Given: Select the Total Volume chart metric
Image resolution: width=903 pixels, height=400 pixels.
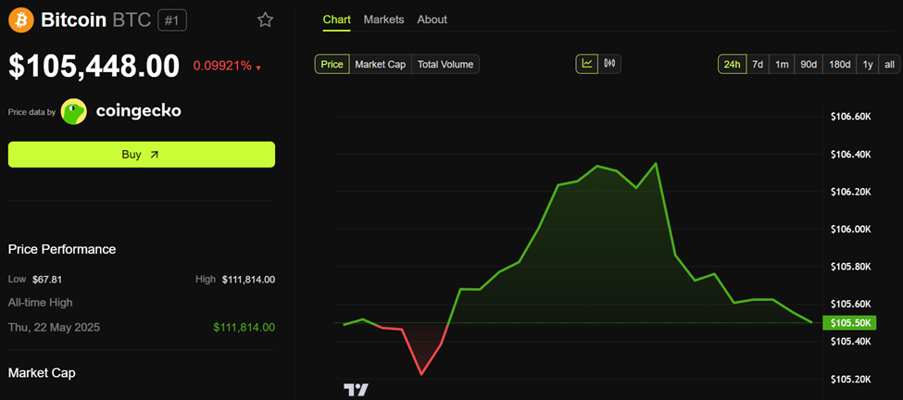Looking at the screenshot, I should (x=445, y=64).
